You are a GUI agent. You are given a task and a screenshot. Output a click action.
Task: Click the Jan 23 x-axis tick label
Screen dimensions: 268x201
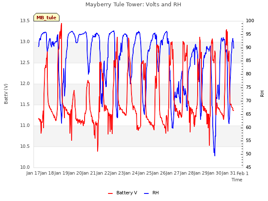tap(117, 173)
